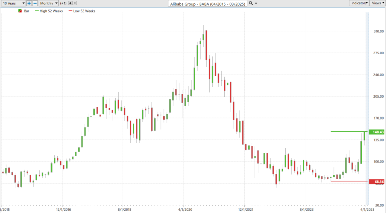Click the blue minus time range icon
The height and width of the screenshot is (213, 386).
coord(35,3)
